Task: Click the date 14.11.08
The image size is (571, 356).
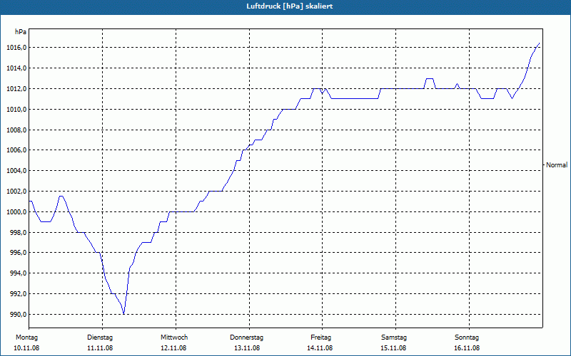Action: [320, 348]
